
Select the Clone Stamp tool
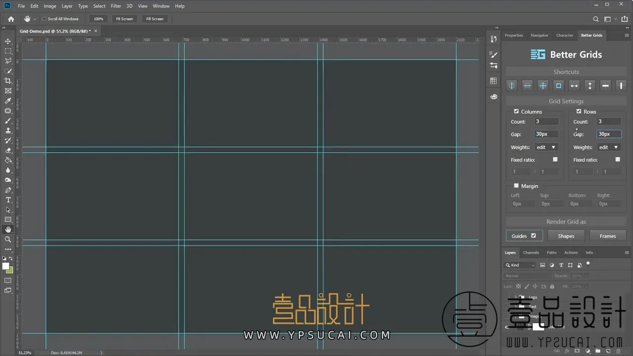click(x=8, y=131)
